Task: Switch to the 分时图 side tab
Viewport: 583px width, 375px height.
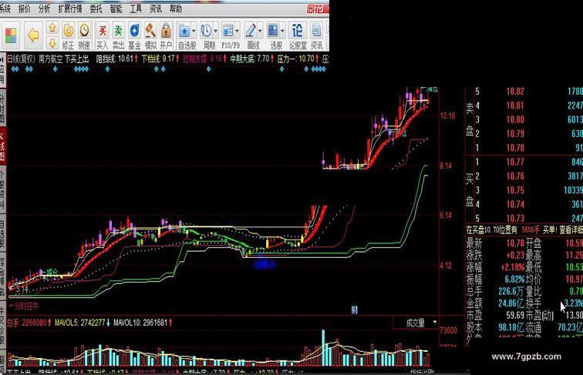Action: (2, 108)
